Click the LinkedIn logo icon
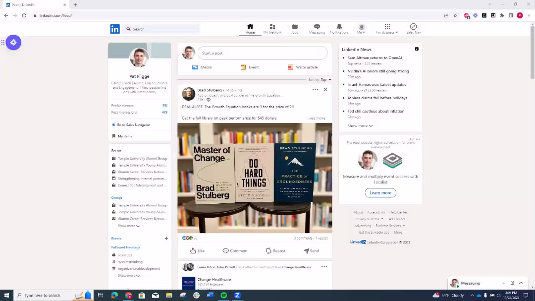535x301 pixels. pyautogui.click(x=115, y=29)
